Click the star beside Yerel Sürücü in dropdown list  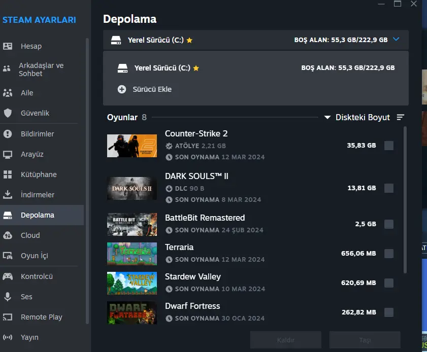click(x=196, y=68)
